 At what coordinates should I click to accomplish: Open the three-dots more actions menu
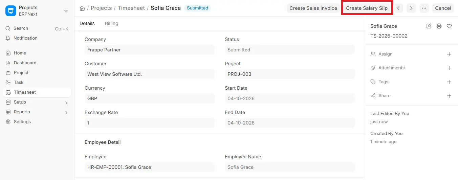click(424, 8)
